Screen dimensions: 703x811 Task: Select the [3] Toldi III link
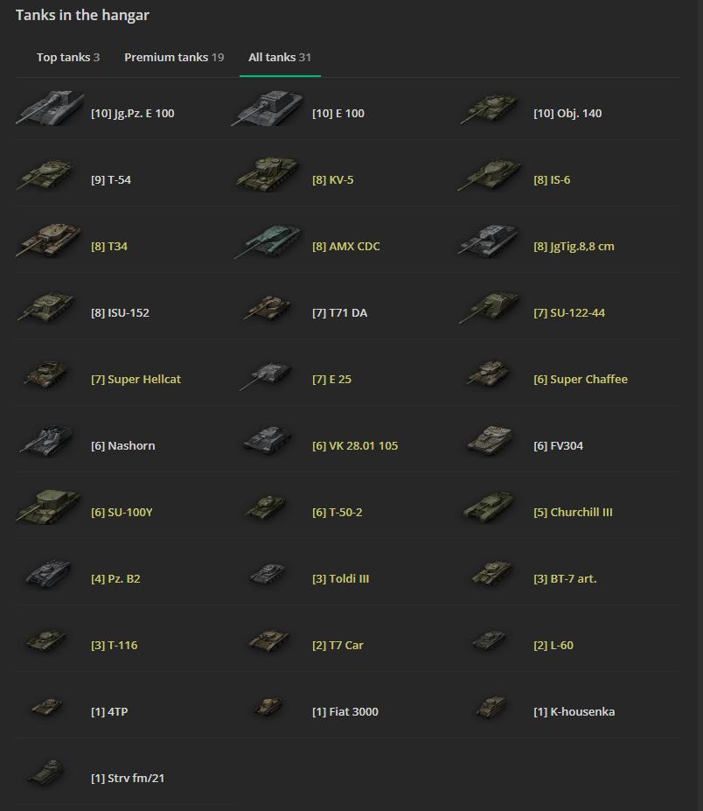click(341, 579)
